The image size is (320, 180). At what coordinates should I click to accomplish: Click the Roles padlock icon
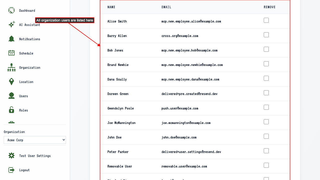(11, 110)
